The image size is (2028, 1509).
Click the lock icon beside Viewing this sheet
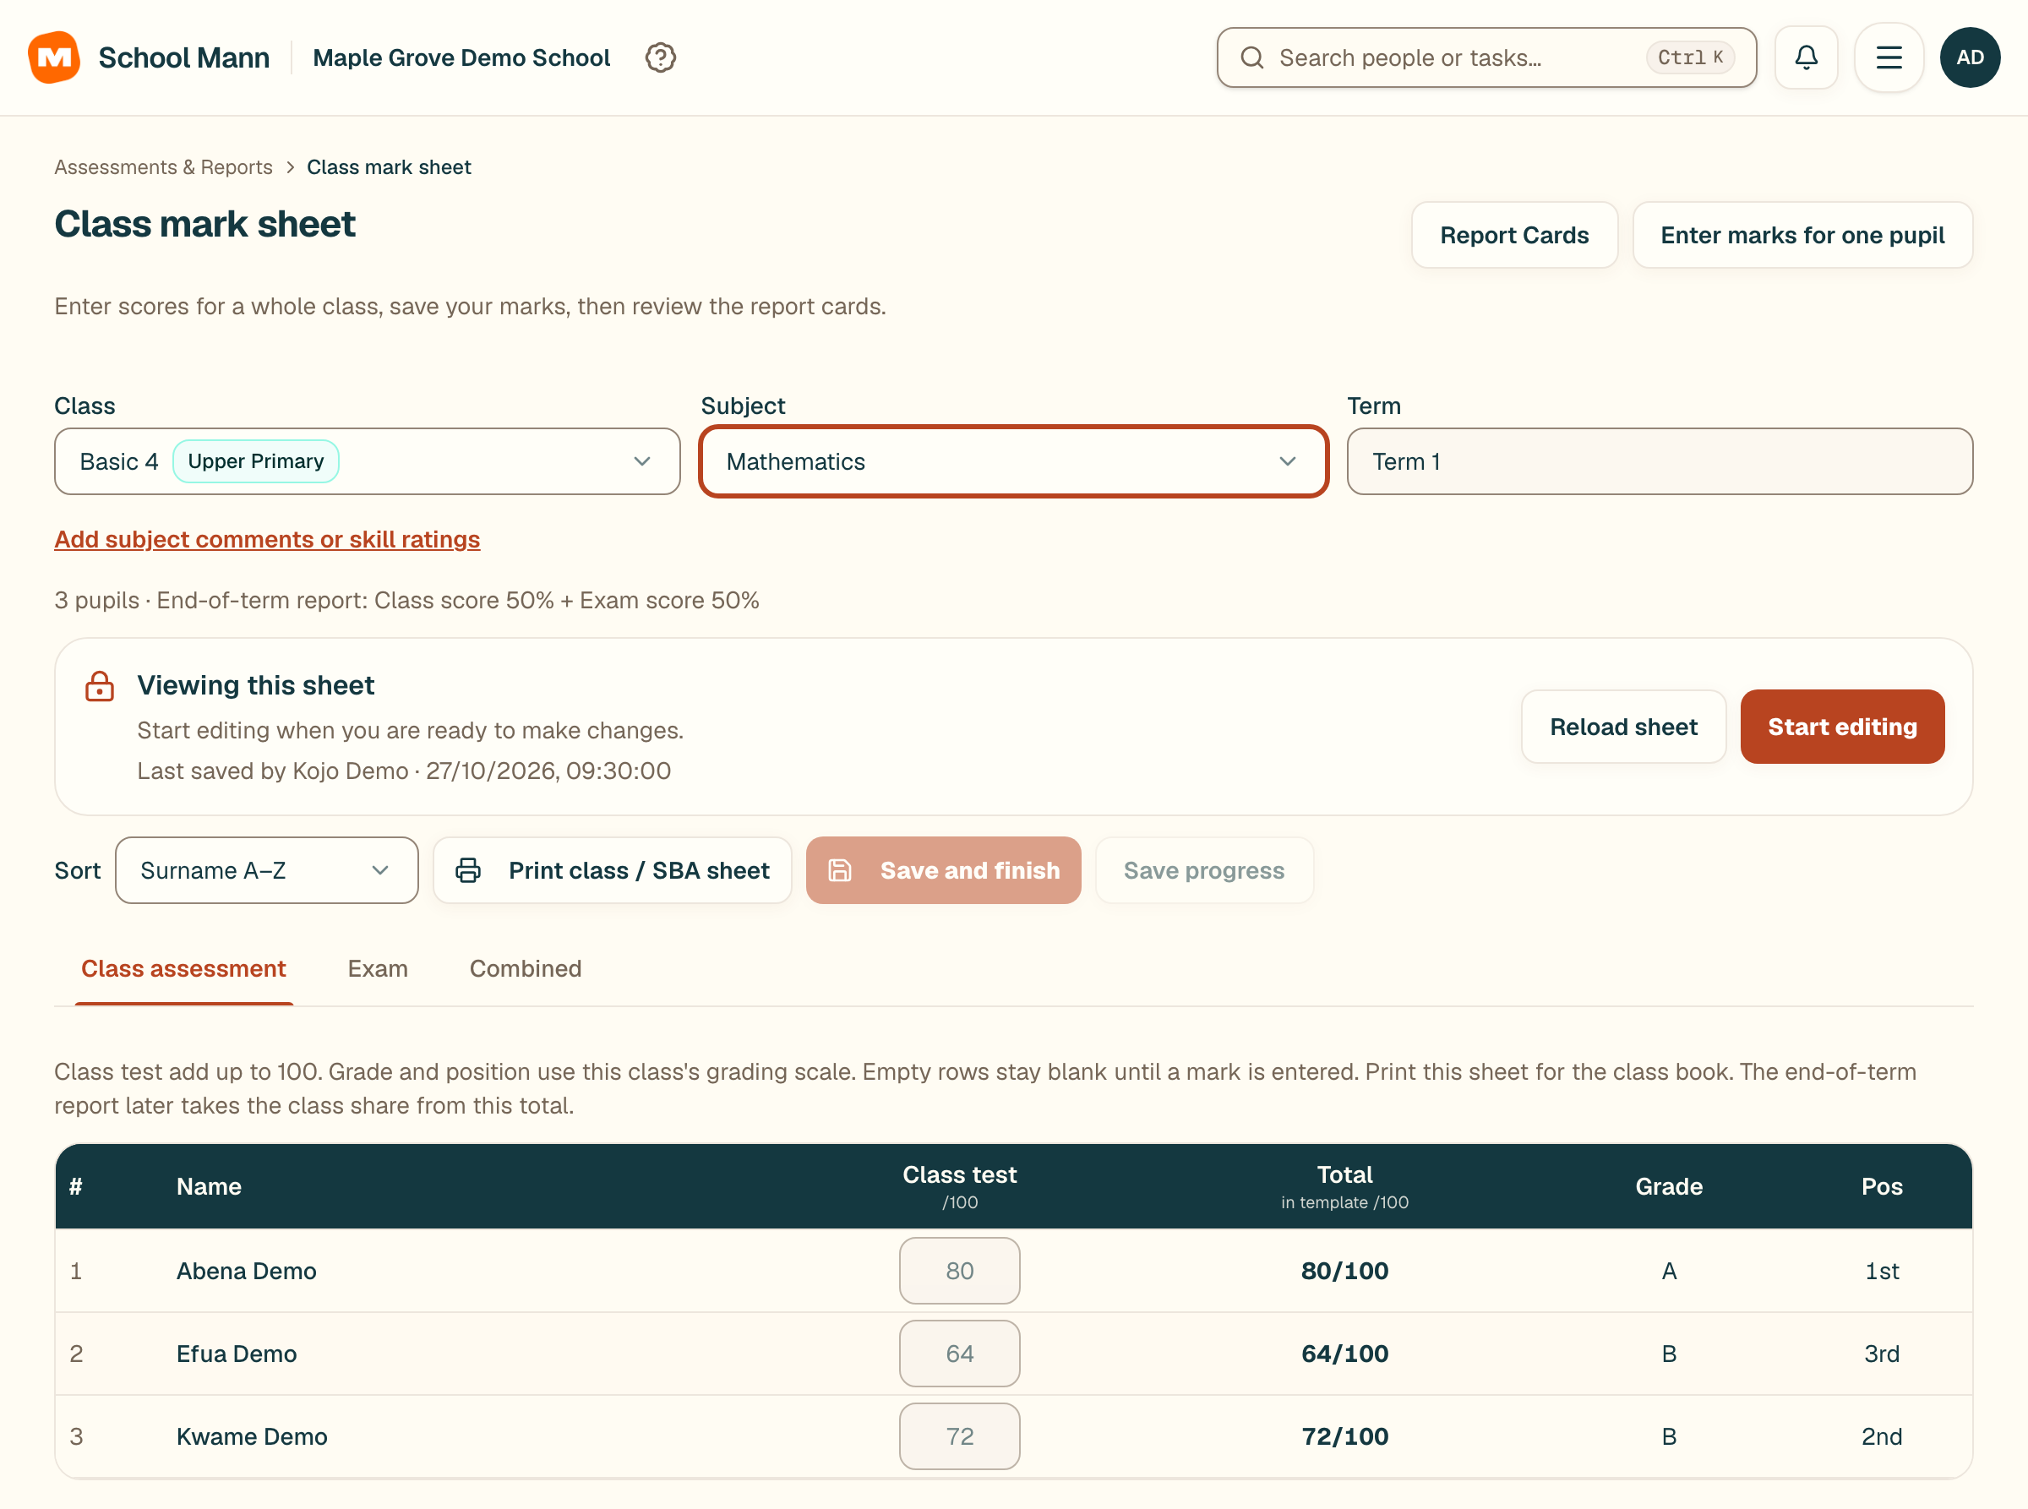pyautogui.click(x=100, y=686)
